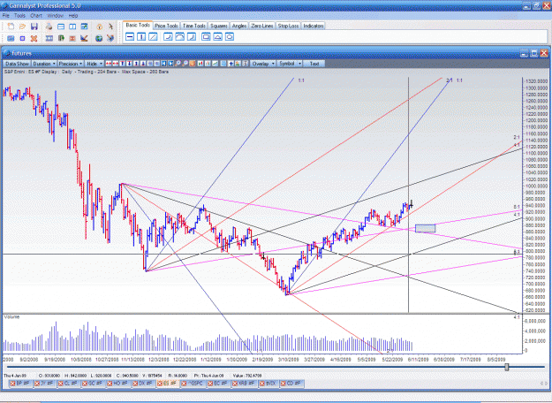The height and width of the screenshot is (403, 552).
Task: Click the orange X delete icon
Action: pos(34,38)
